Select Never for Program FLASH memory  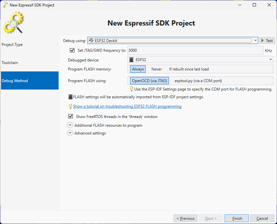tap(157, 69)
